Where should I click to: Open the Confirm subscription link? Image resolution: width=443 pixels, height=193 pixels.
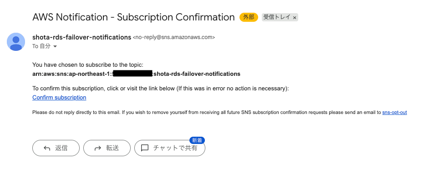[59, 97]
